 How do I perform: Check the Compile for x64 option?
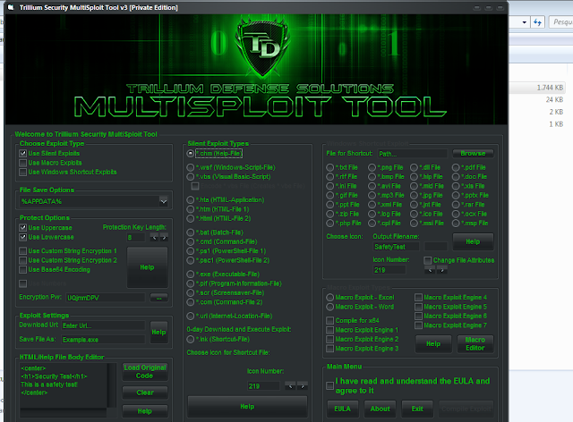[x=330, y=320]
